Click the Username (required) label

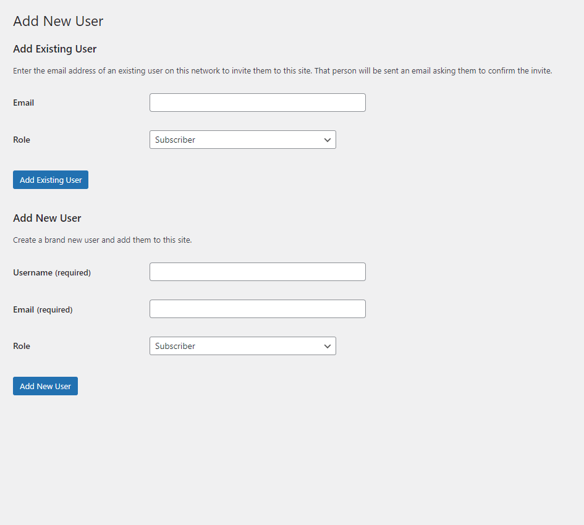click(52, 272)
